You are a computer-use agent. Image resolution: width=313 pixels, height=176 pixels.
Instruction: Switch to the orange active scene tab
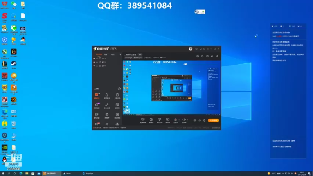point(99,54)
